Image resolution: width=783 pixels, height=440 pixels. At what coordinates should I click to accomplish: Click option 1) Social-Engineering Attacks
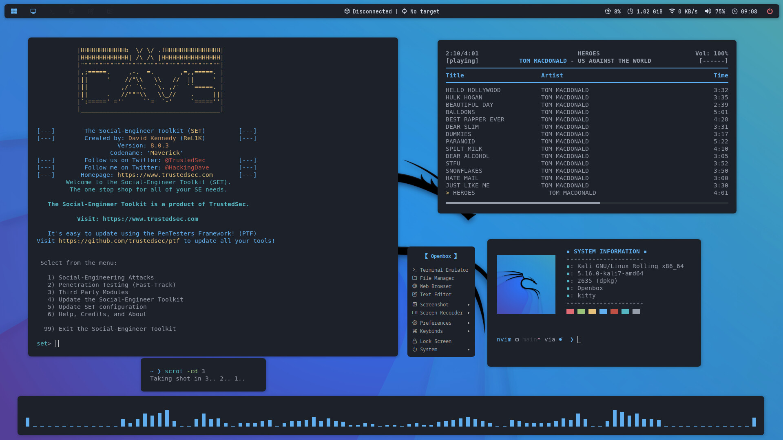pos(101,277)
